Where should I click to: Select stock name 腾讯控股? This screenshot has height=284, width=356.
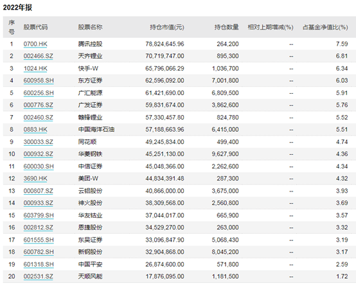(90, 44)
